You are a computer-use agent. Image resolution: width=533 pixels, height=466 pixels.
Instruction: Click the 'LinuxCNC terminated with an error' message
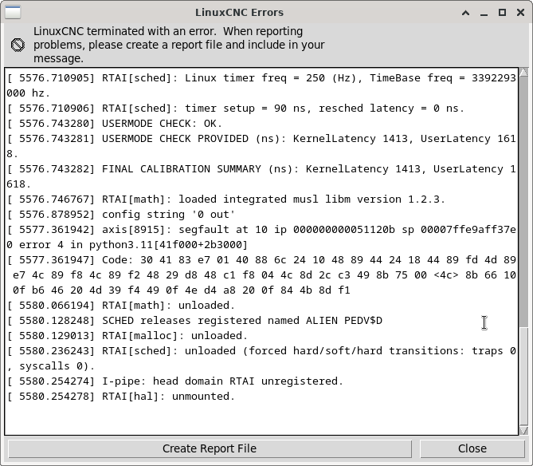coord(178,45)
